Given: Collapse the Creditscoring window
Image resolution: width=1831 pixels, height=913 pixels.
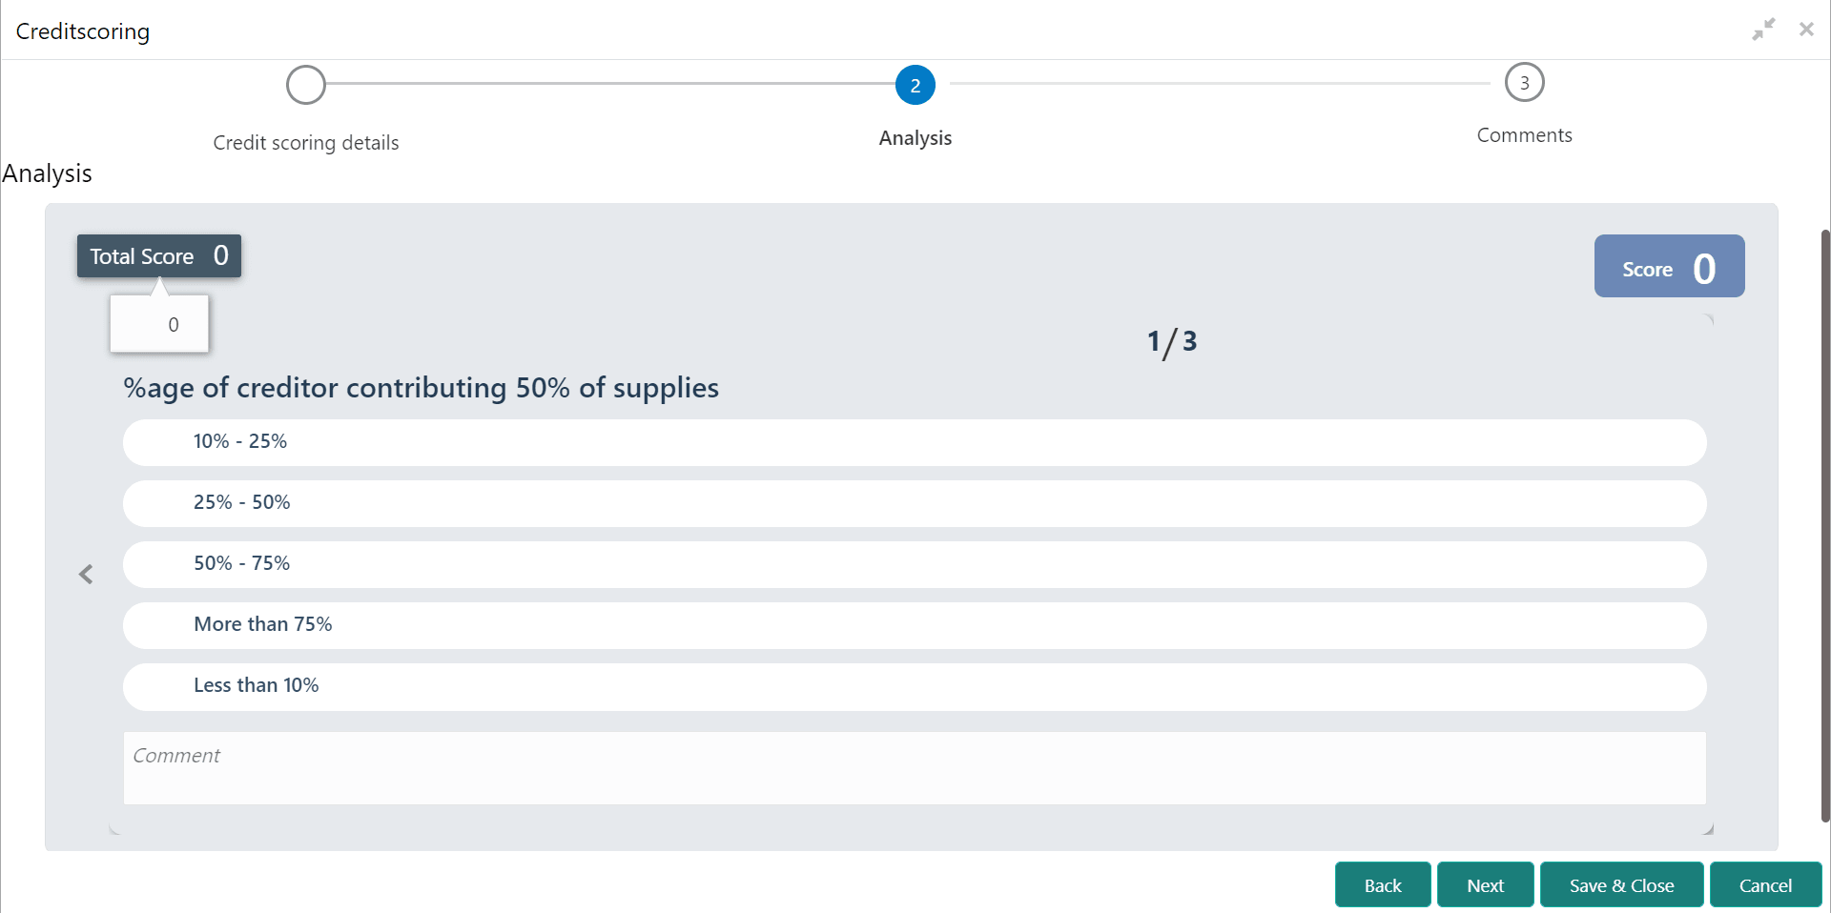Looking at the screenshot, I should click(1762, 29).
